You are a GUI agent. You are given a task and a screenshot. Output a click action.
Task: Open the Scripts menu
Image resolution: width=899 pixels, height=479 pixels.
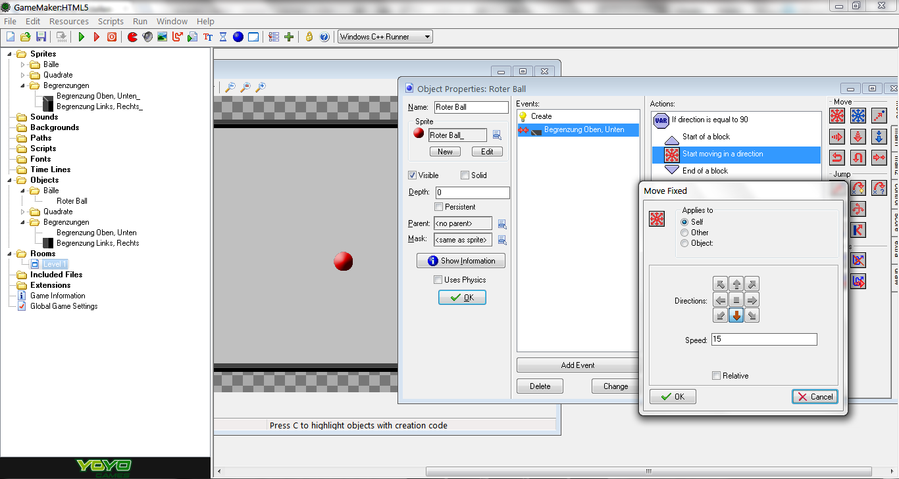pyautogui.click(x=111, y=21)
